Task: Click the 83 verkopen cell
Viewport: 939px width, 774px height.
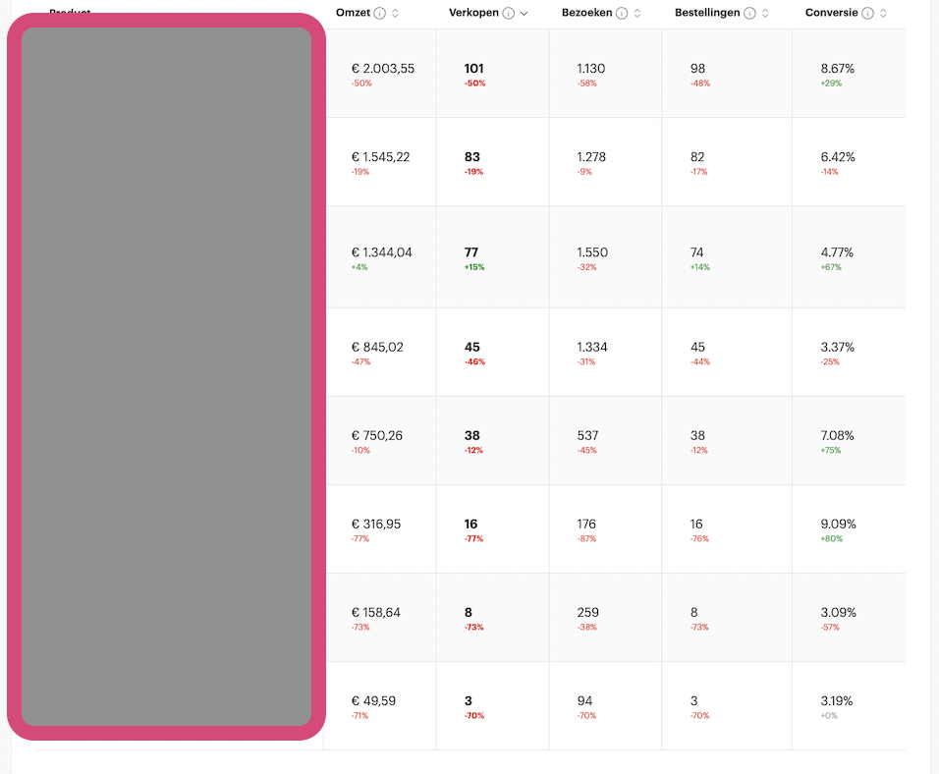Action: click(x=471, y=157)
